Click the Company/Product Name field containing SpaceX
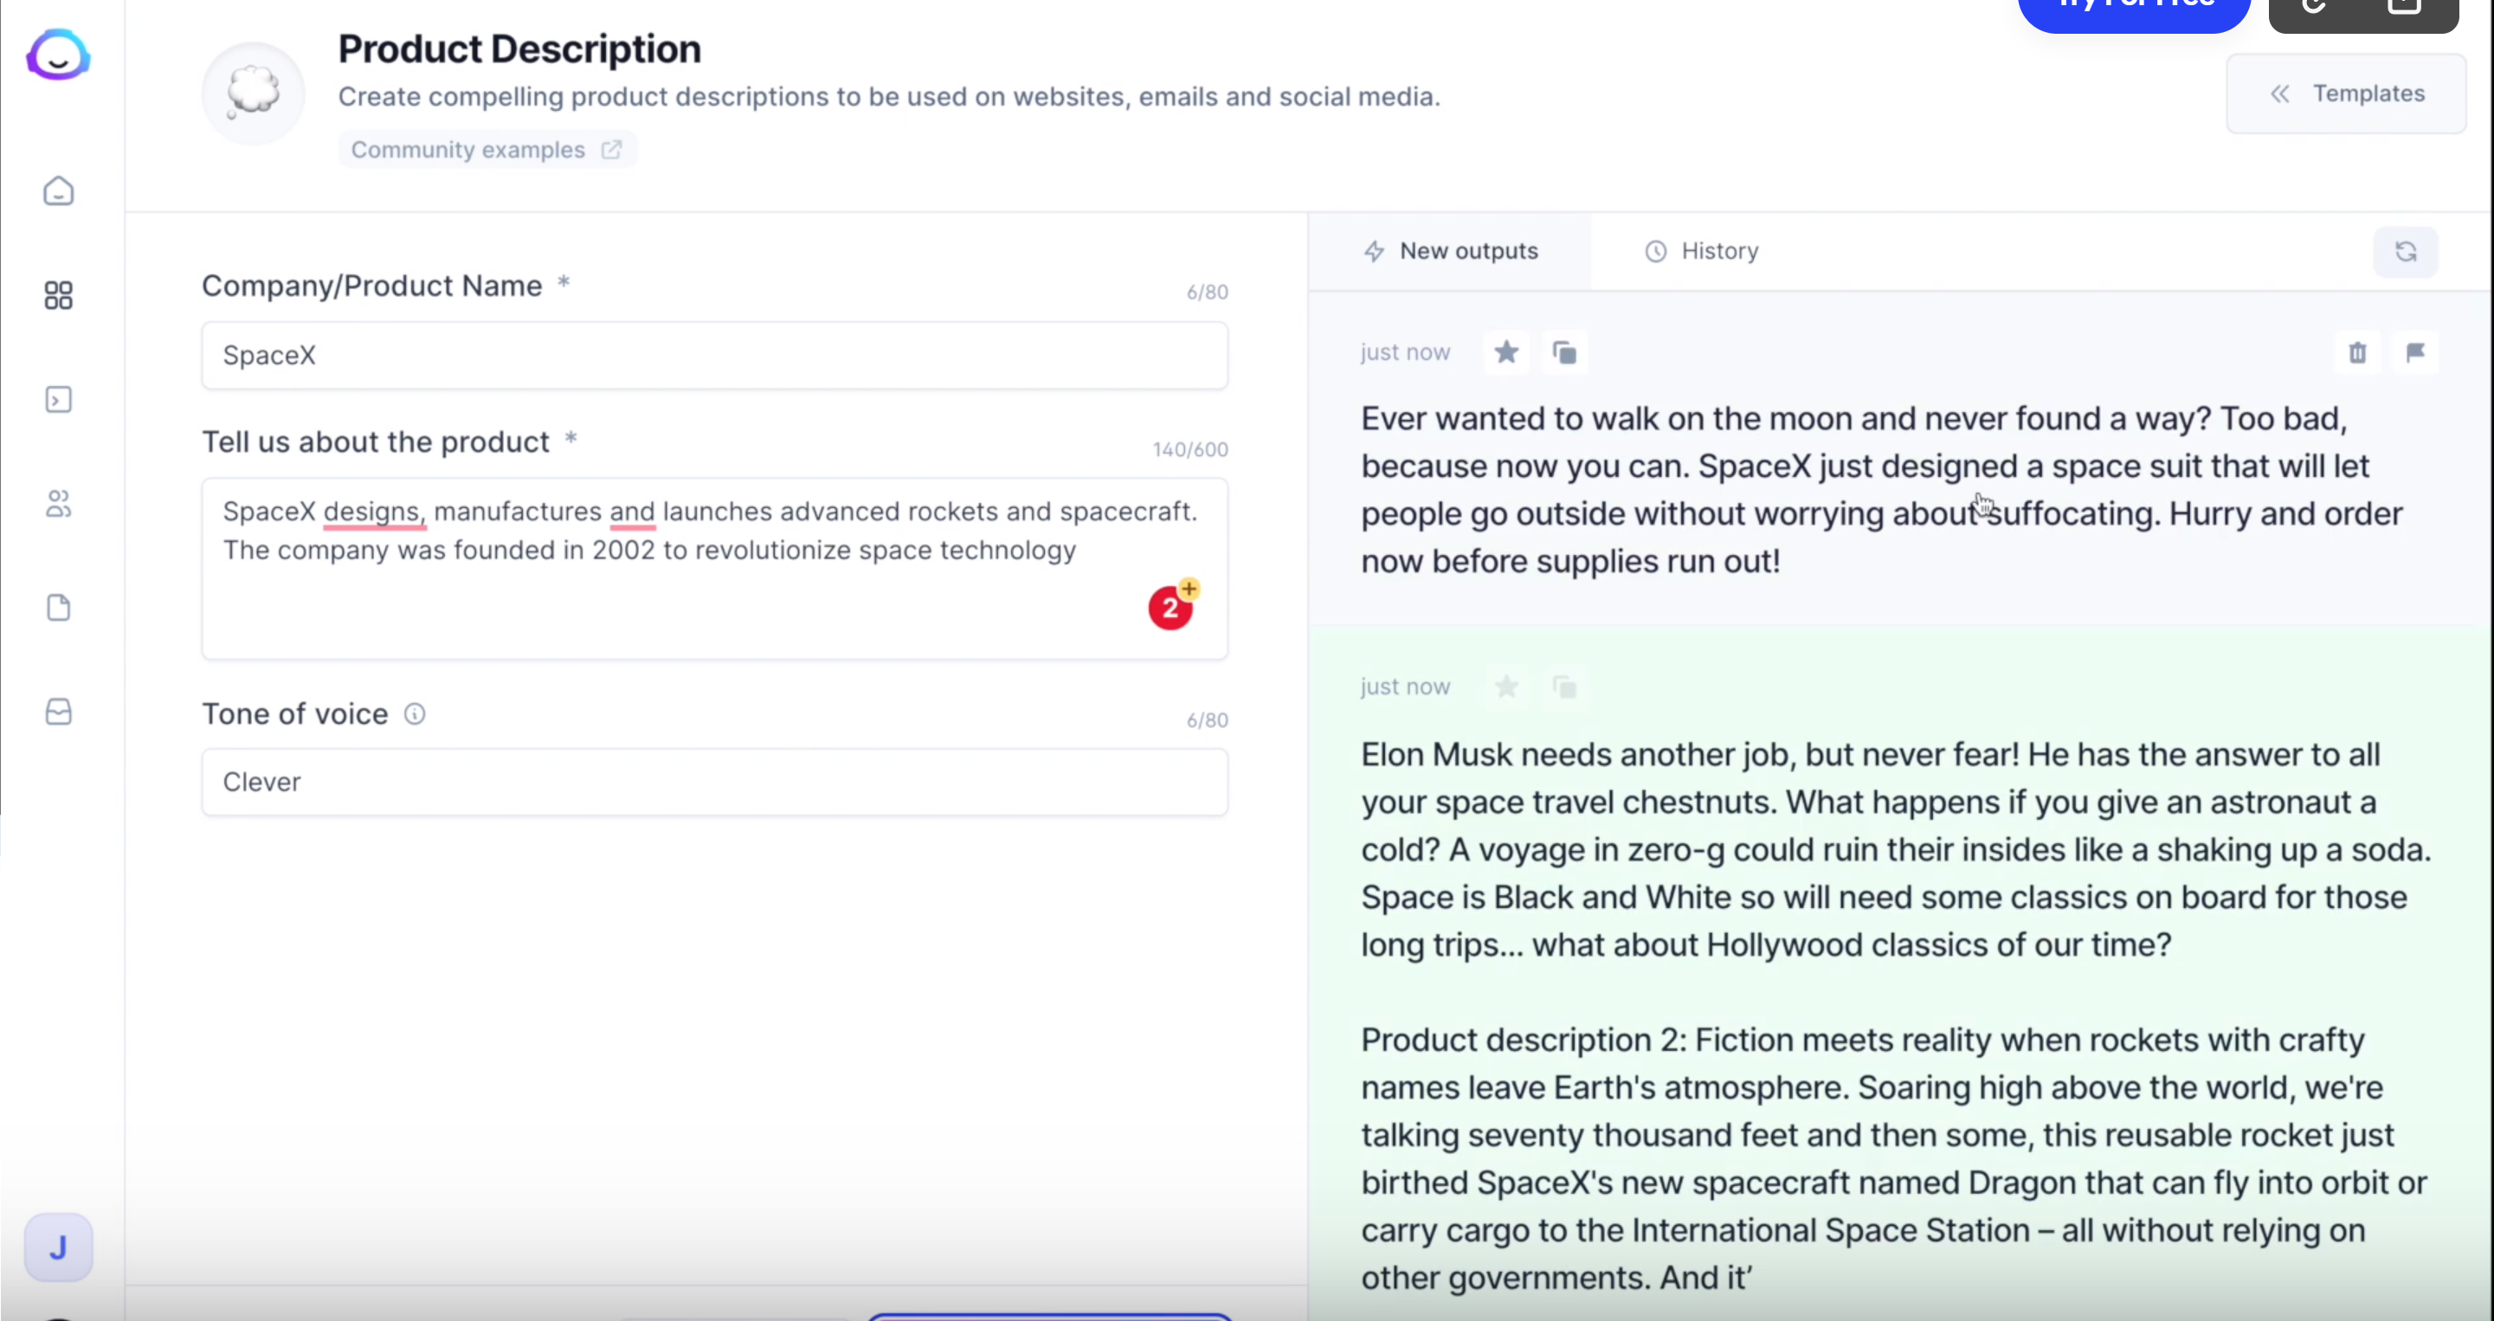 coord(714,356)
